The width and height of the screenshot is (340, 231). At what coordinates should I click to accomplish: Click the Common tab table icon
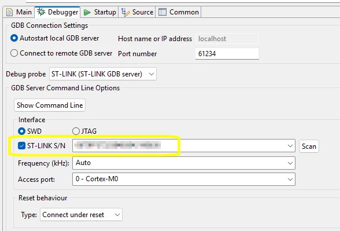tap(162, 12)
